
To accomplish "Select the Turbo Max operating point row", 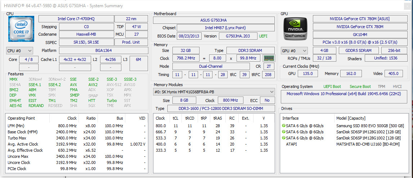I will [x=76, y=138].
